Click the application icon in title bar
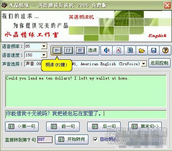Image resolution: width=172 pixels, height=151 pixels. pos(4,5)
